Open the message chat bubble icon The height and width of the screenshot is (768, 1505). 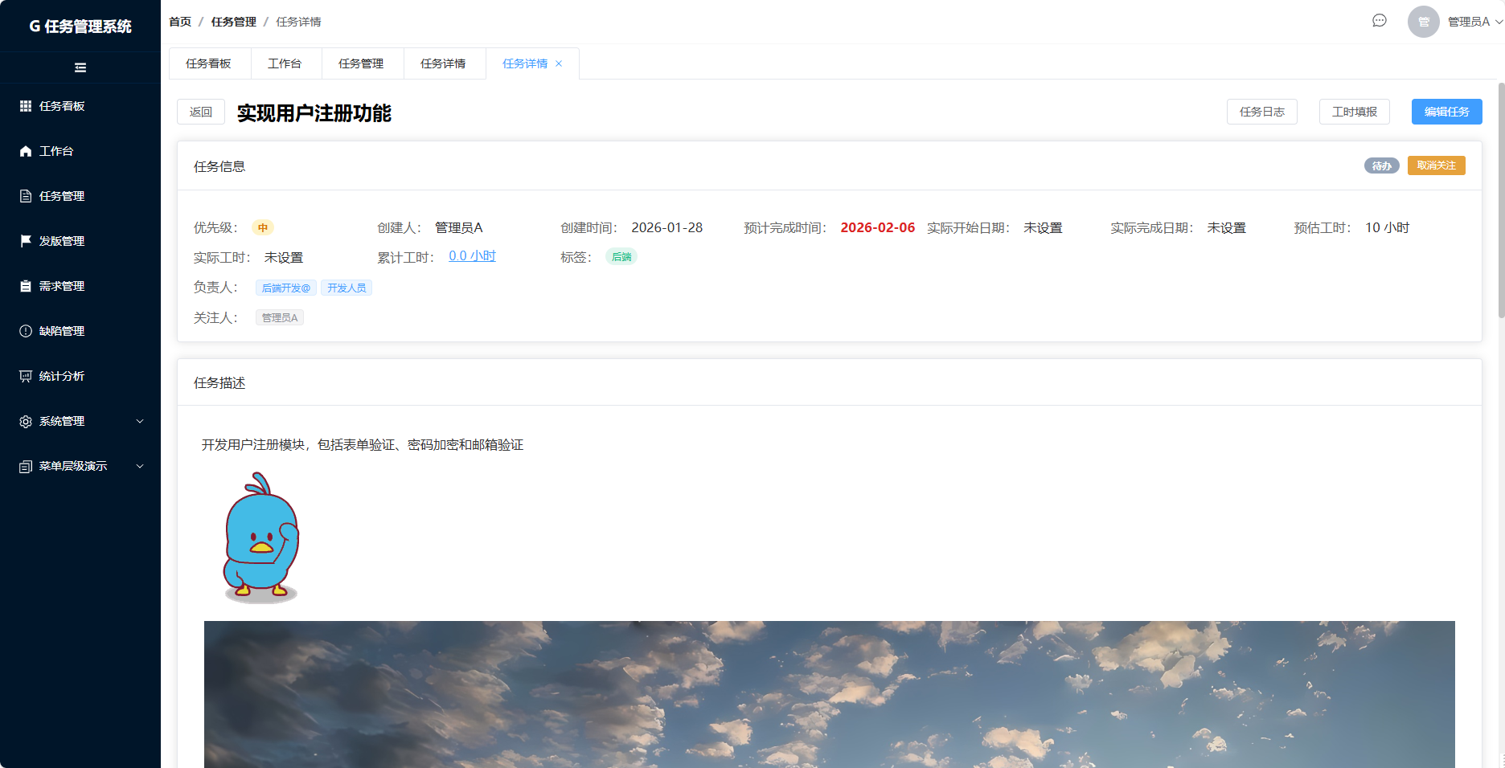click(x=1380, y=21)
